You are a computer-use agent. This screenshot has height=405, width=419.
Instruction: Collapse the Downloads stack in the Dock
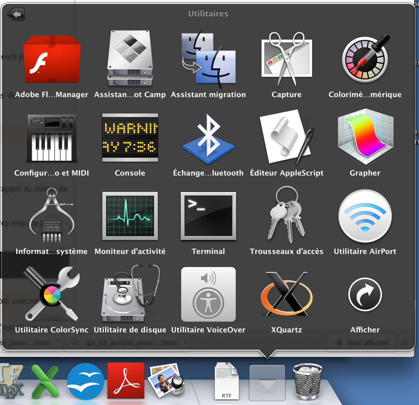pos(267,383)
